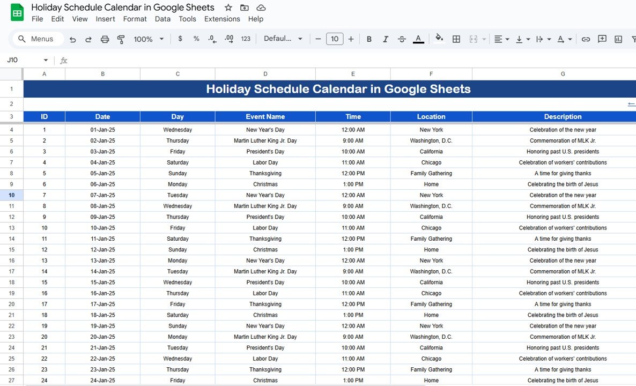Click the ID 24 cell
This screenshot has width=636, height=386.
pos(44,380)
